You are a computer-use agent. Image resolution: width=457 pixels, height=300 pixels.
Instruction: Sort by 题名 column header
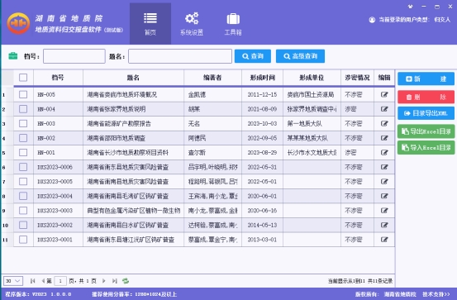pyautogui.click(x=133, y=78)
